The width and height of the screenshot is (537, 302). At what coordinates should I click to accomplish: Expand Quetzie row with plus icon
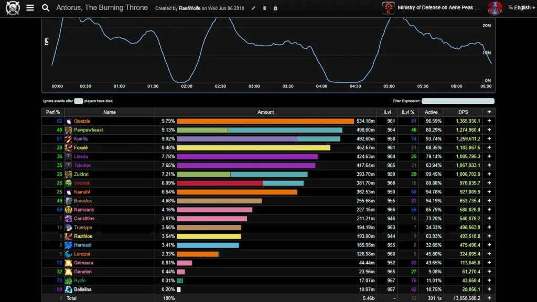click(489, 121)
